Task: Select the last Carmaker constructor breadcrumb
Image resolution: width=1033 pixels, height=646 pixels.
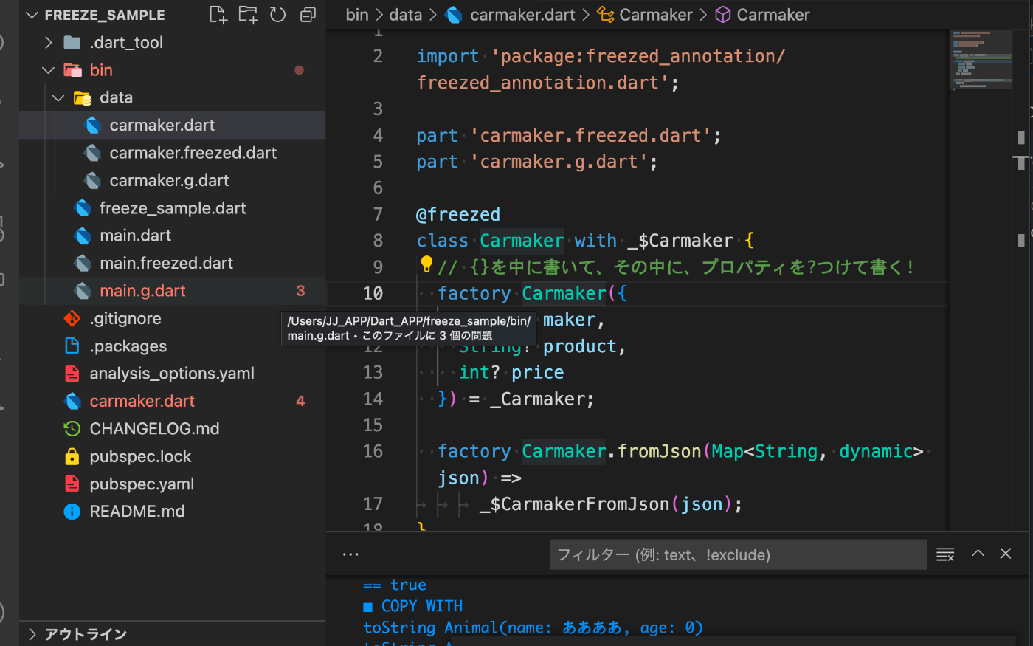Action: click(x=762, y=15)
